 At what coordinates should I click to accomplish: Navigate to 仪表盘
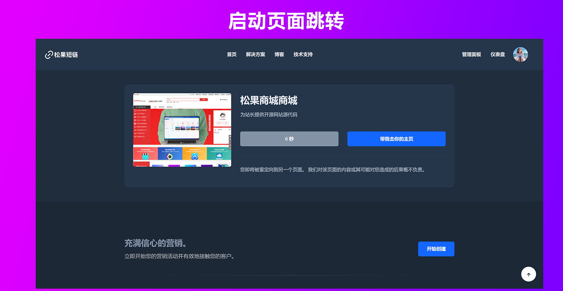(x=497, y=55)
